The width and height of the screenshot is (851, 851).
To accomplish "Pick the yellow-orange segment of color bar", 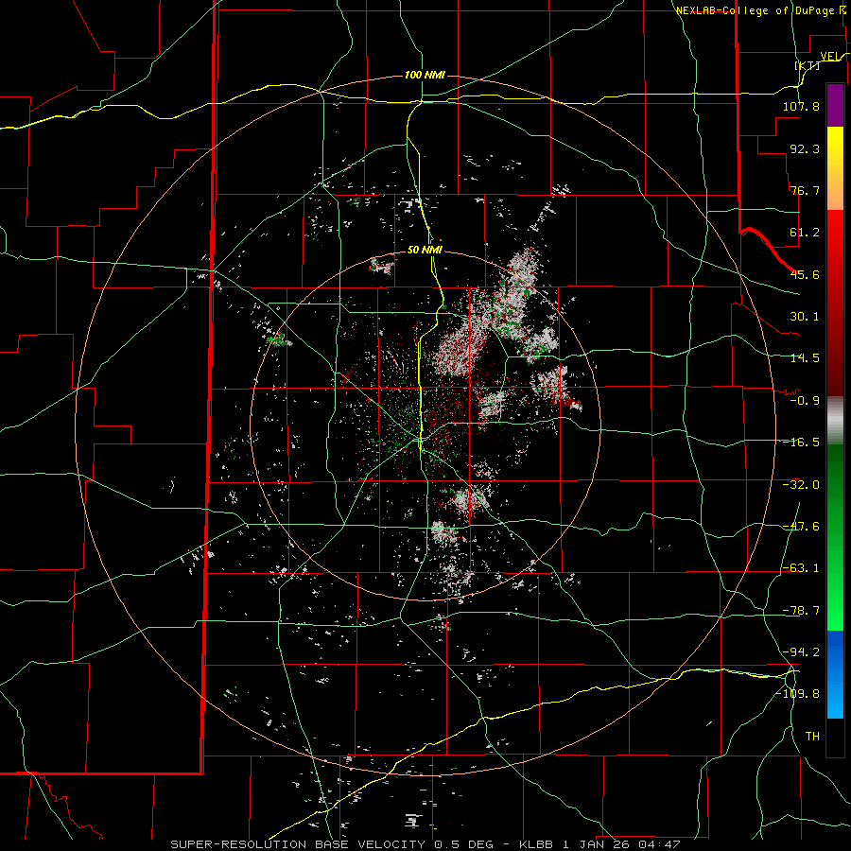I will [835, 168].
